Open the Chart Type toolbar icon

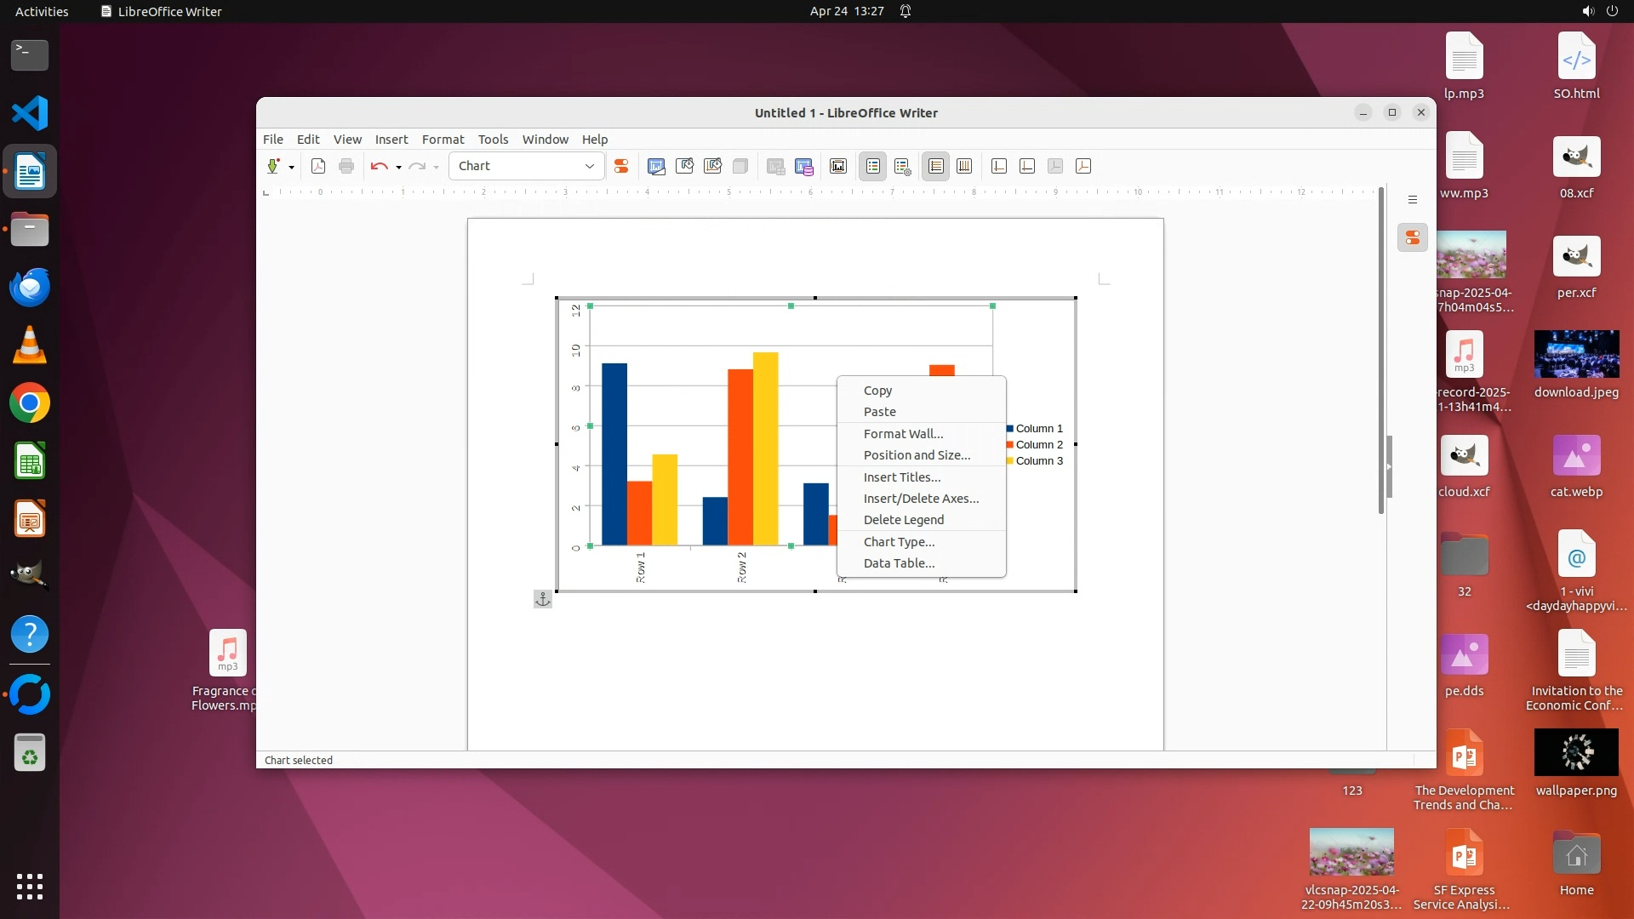(x=656, y=166)
